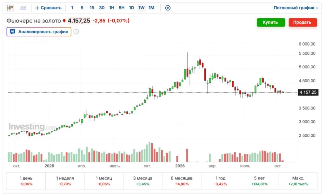Click the 2025 date axis label
This screenshot has height=194, width=325.
click(49, 166)
